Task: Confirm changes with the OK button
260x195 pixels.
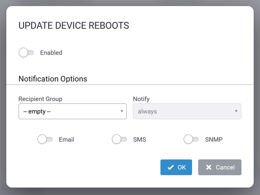Action: click(x=176, y=167)
